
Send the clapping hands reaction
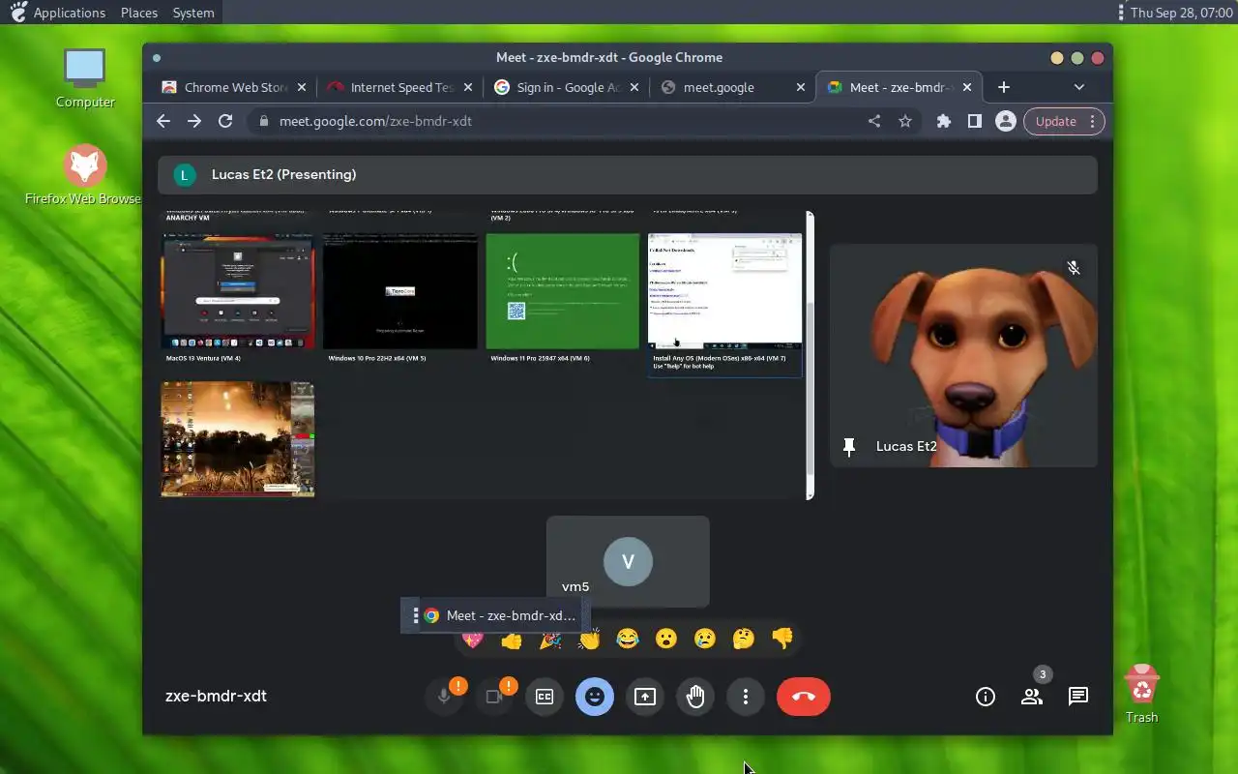tap(589, 640)
